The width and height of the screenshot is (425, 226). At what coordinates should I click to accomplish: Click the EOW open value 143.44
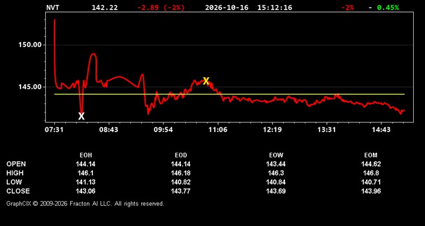click(276, 164)
